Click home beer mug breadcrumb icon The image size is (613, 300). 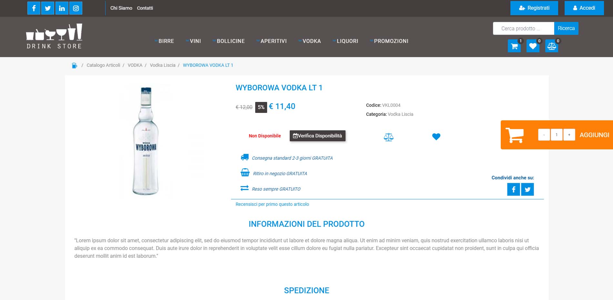[75, 65]
